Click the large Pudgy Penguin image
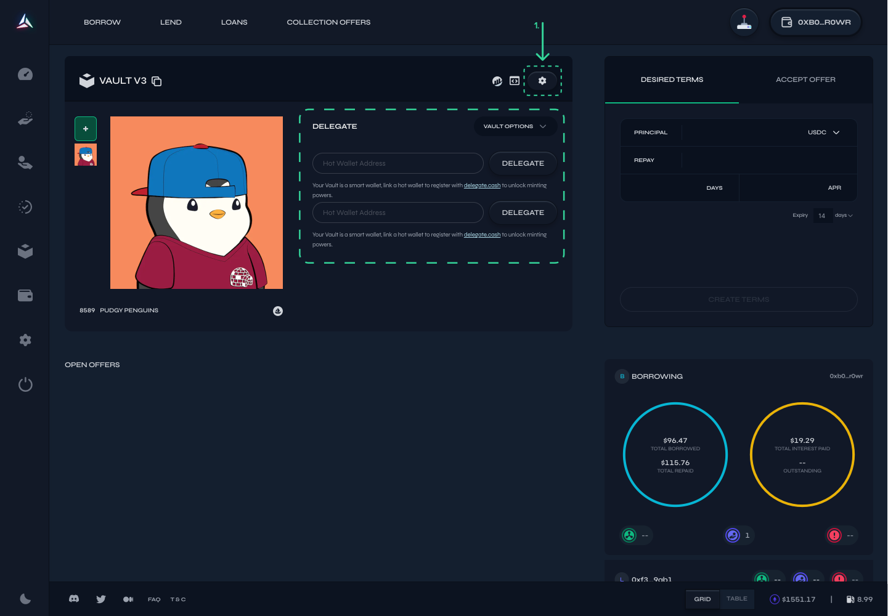 197,203
